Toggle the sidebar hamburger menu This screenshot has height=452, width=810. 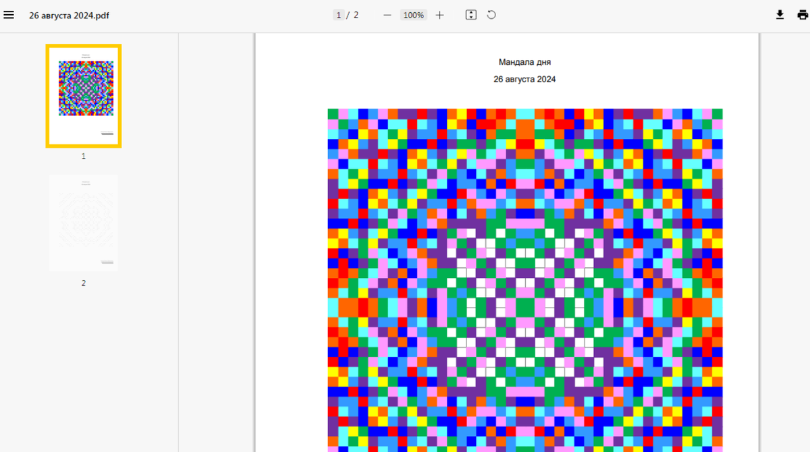9,15
